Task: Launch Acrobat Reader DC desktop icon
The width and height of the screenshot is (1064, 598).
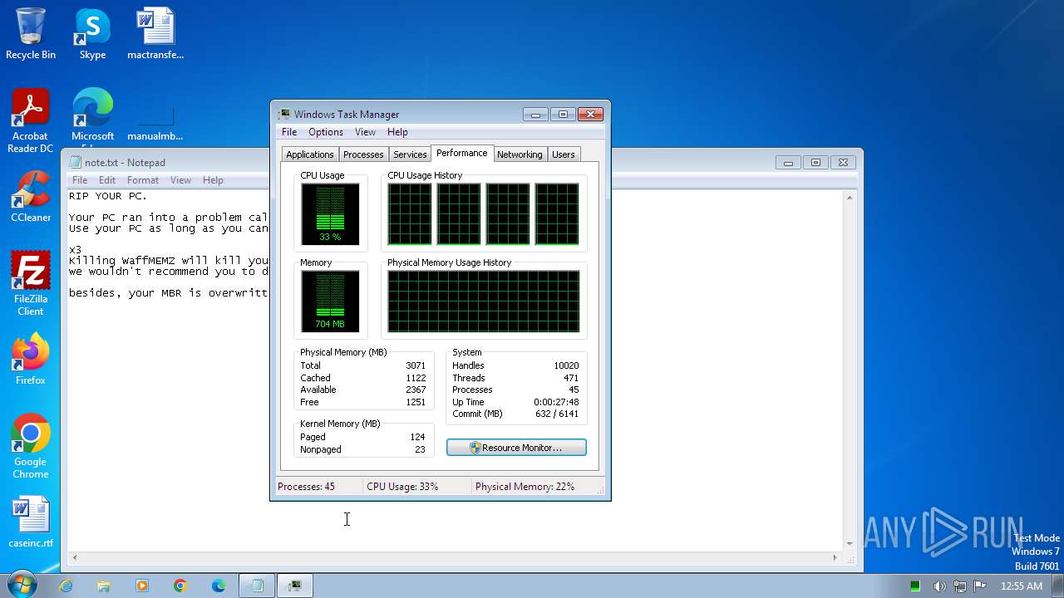Action: pyautogui.click(x=31, y=121)
